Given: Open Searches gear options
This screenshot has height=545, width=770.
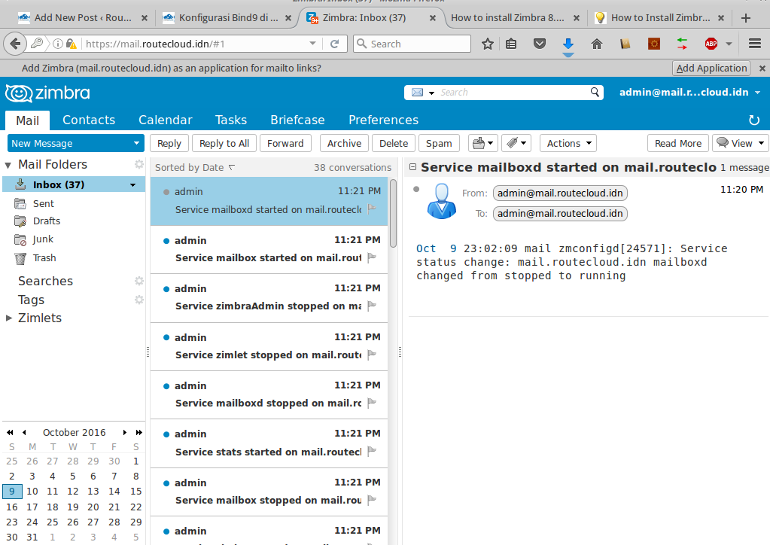Looking at the screenshot, I should pos(139,281).
